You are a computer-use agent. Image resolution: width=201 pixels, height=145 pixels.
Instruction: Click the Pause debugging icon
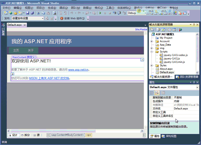pos(105,13)
